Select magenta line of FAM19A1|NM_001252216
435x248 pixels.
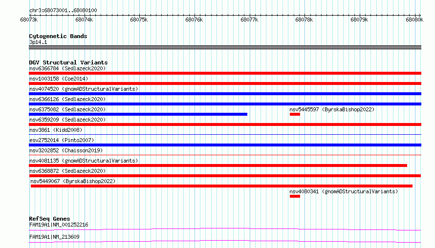tap(225, 229)
